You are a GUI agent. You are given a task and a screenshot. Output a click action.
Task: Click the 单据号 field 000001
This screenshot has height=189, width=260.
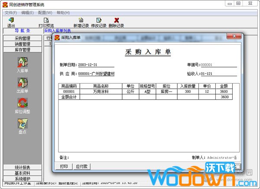[x=219, y=65]
